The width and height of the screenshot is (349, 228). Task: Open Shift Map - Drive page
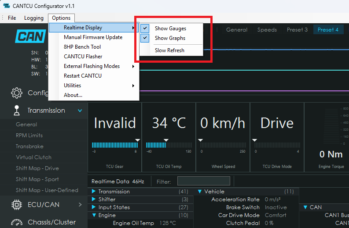click(37, 168)
